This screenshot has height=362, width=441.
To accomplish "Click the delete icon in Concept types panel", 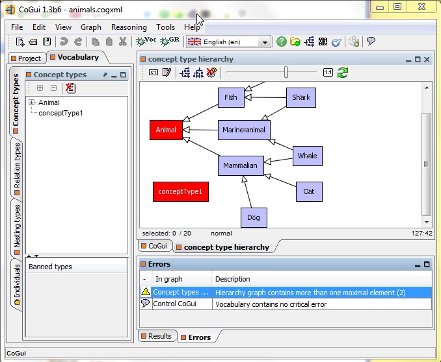I will click(x=70, y=88).
